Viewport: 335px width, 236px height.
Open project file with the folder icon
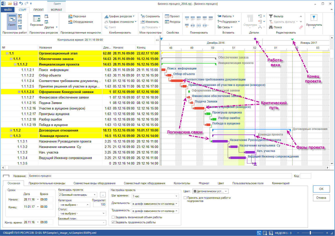coord(10,3)
